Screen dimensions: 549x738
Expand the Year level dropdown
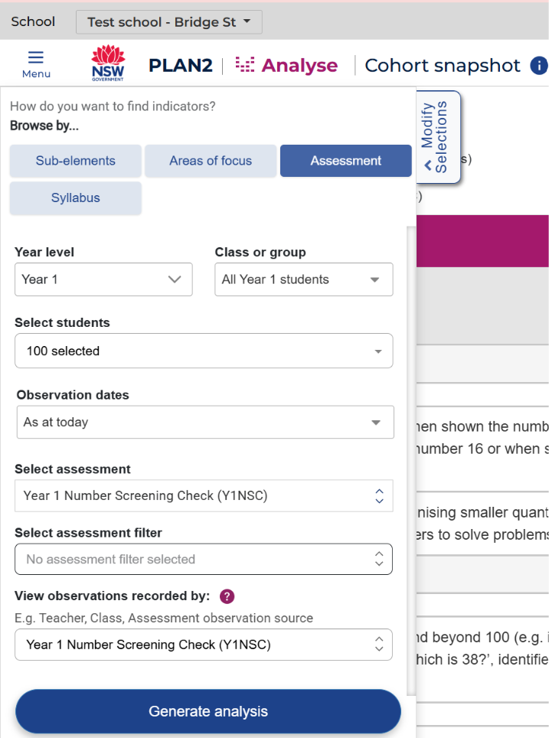click(103, 279)
